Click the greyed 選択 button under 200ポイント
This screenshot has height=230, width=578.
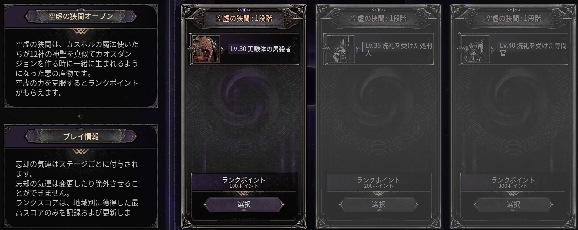coord(379,204)
